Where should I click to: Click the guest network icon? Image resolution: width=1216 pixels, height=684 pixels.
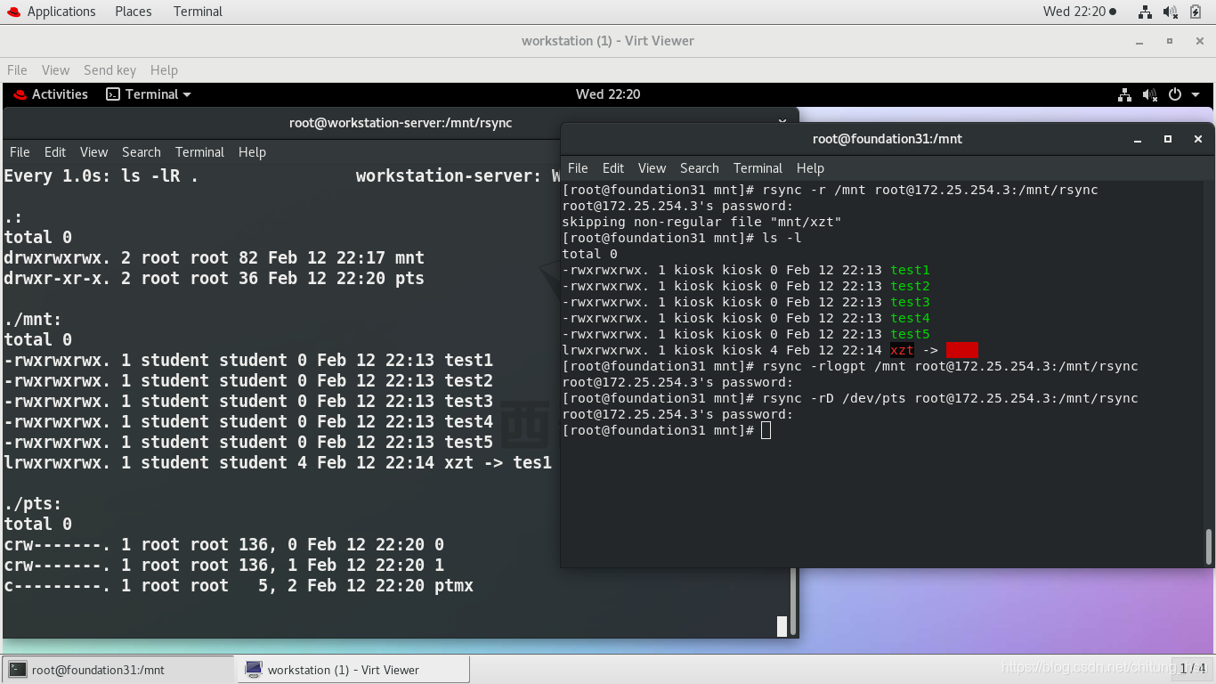point(1125,94)
